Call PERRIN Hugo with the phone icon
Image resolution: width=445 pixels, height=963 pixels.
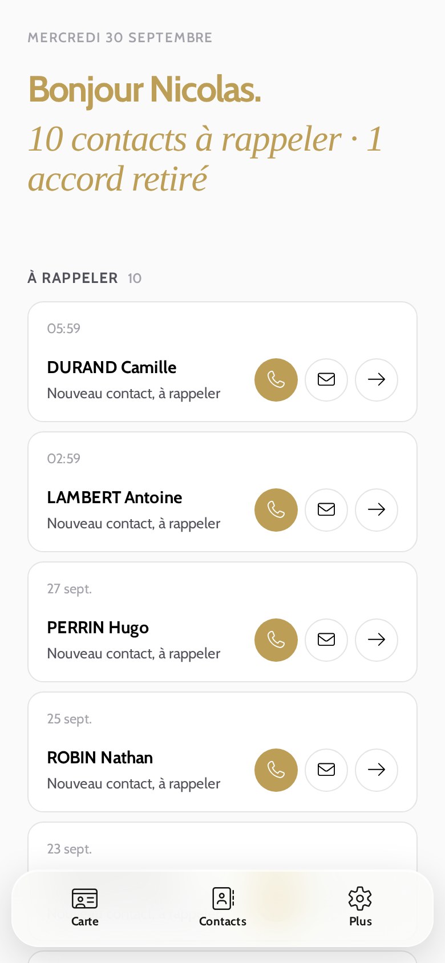[x=276, y=640]
